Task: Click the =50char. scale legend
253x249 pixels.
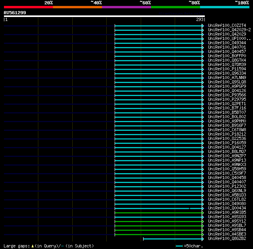Action: click(189, 246)
